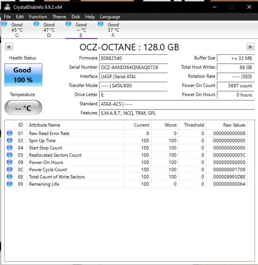This screenshot has height=265, width=258.
Task: Click the Raw Values column header
Action: coord(227,125)
